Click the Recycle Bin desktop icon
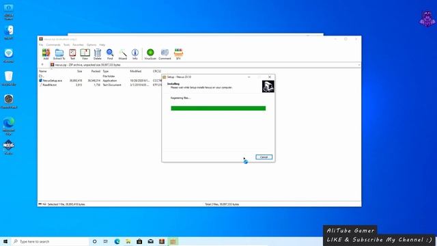The image size is (437, 246). (9, 78)
